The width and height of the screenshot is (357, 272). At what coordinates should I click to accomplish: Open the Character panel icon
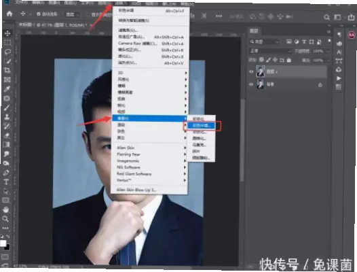point(339,52)
